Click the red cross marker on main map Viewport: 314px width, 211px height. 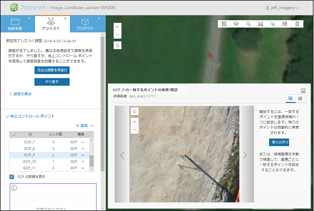[210, 54]
